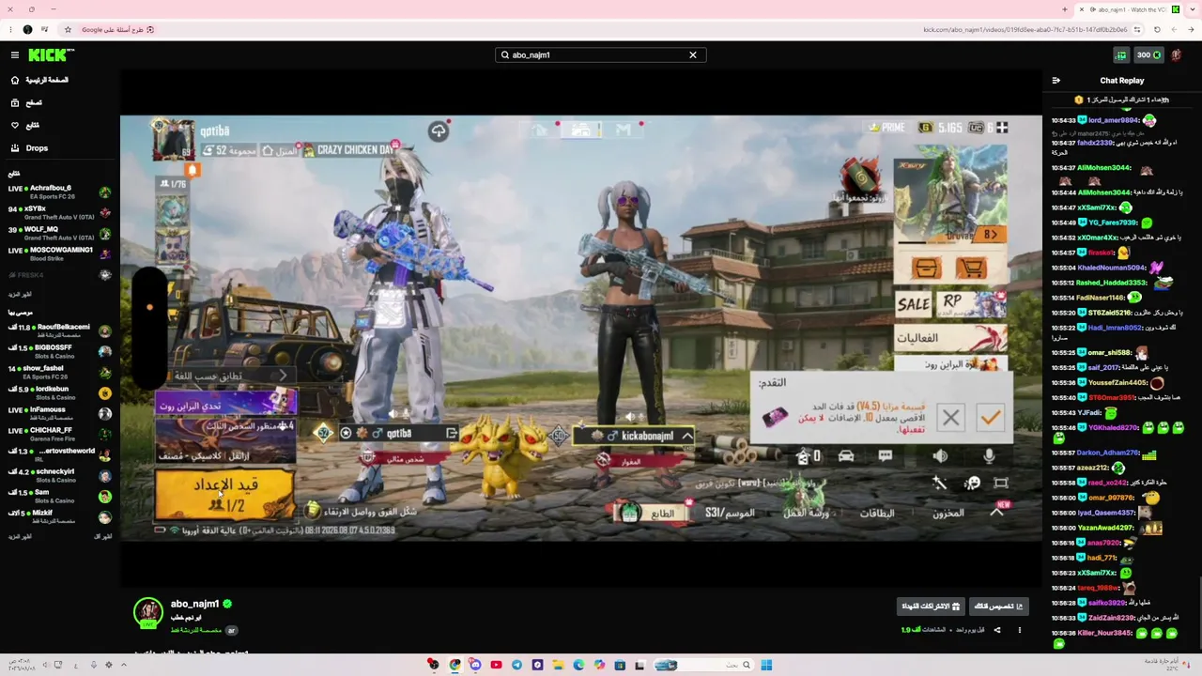The height and width of the screenshot is (676, 1202).
Task: Open Telegram from the taskbar
Action: (x=516, y=666)
